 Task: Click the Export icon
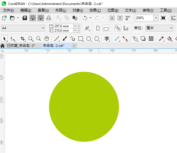pos(120,18)
